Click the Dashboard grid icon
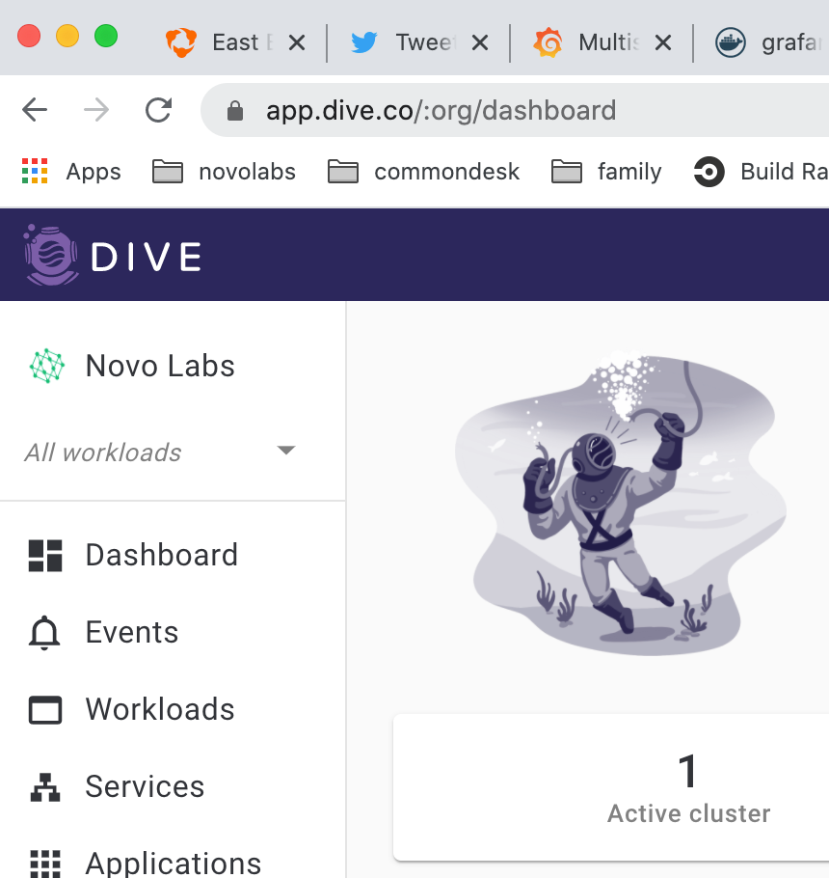Screen dimensions: 829x878 click(x=44, y=556)
